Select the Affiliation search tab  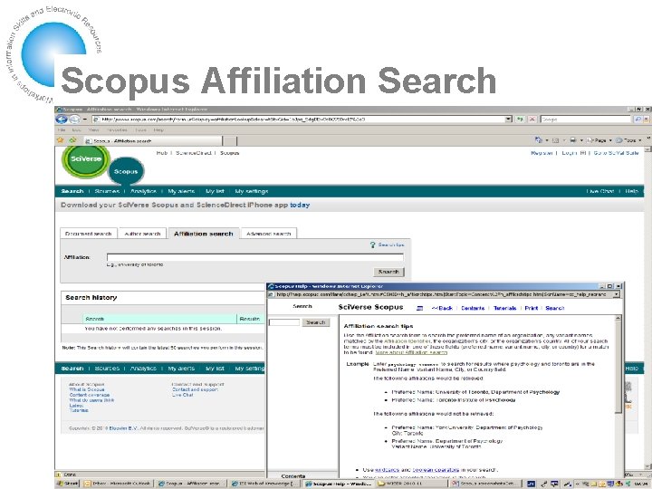click(204, 234)
